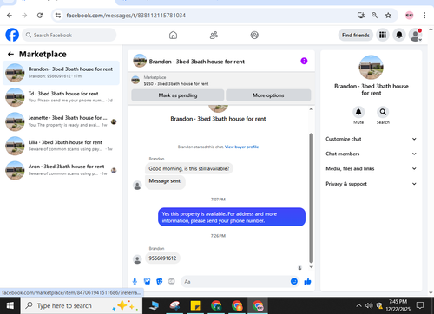Open the Friends icon in top nav
Image resolution: width=434 pixels, height=314 pixels.
click(x=214, y=36)
